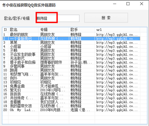The height and width of the screenshot is (126, 149).
Task: Sort by the 歌手 column header
Action: tap(74, 29)
